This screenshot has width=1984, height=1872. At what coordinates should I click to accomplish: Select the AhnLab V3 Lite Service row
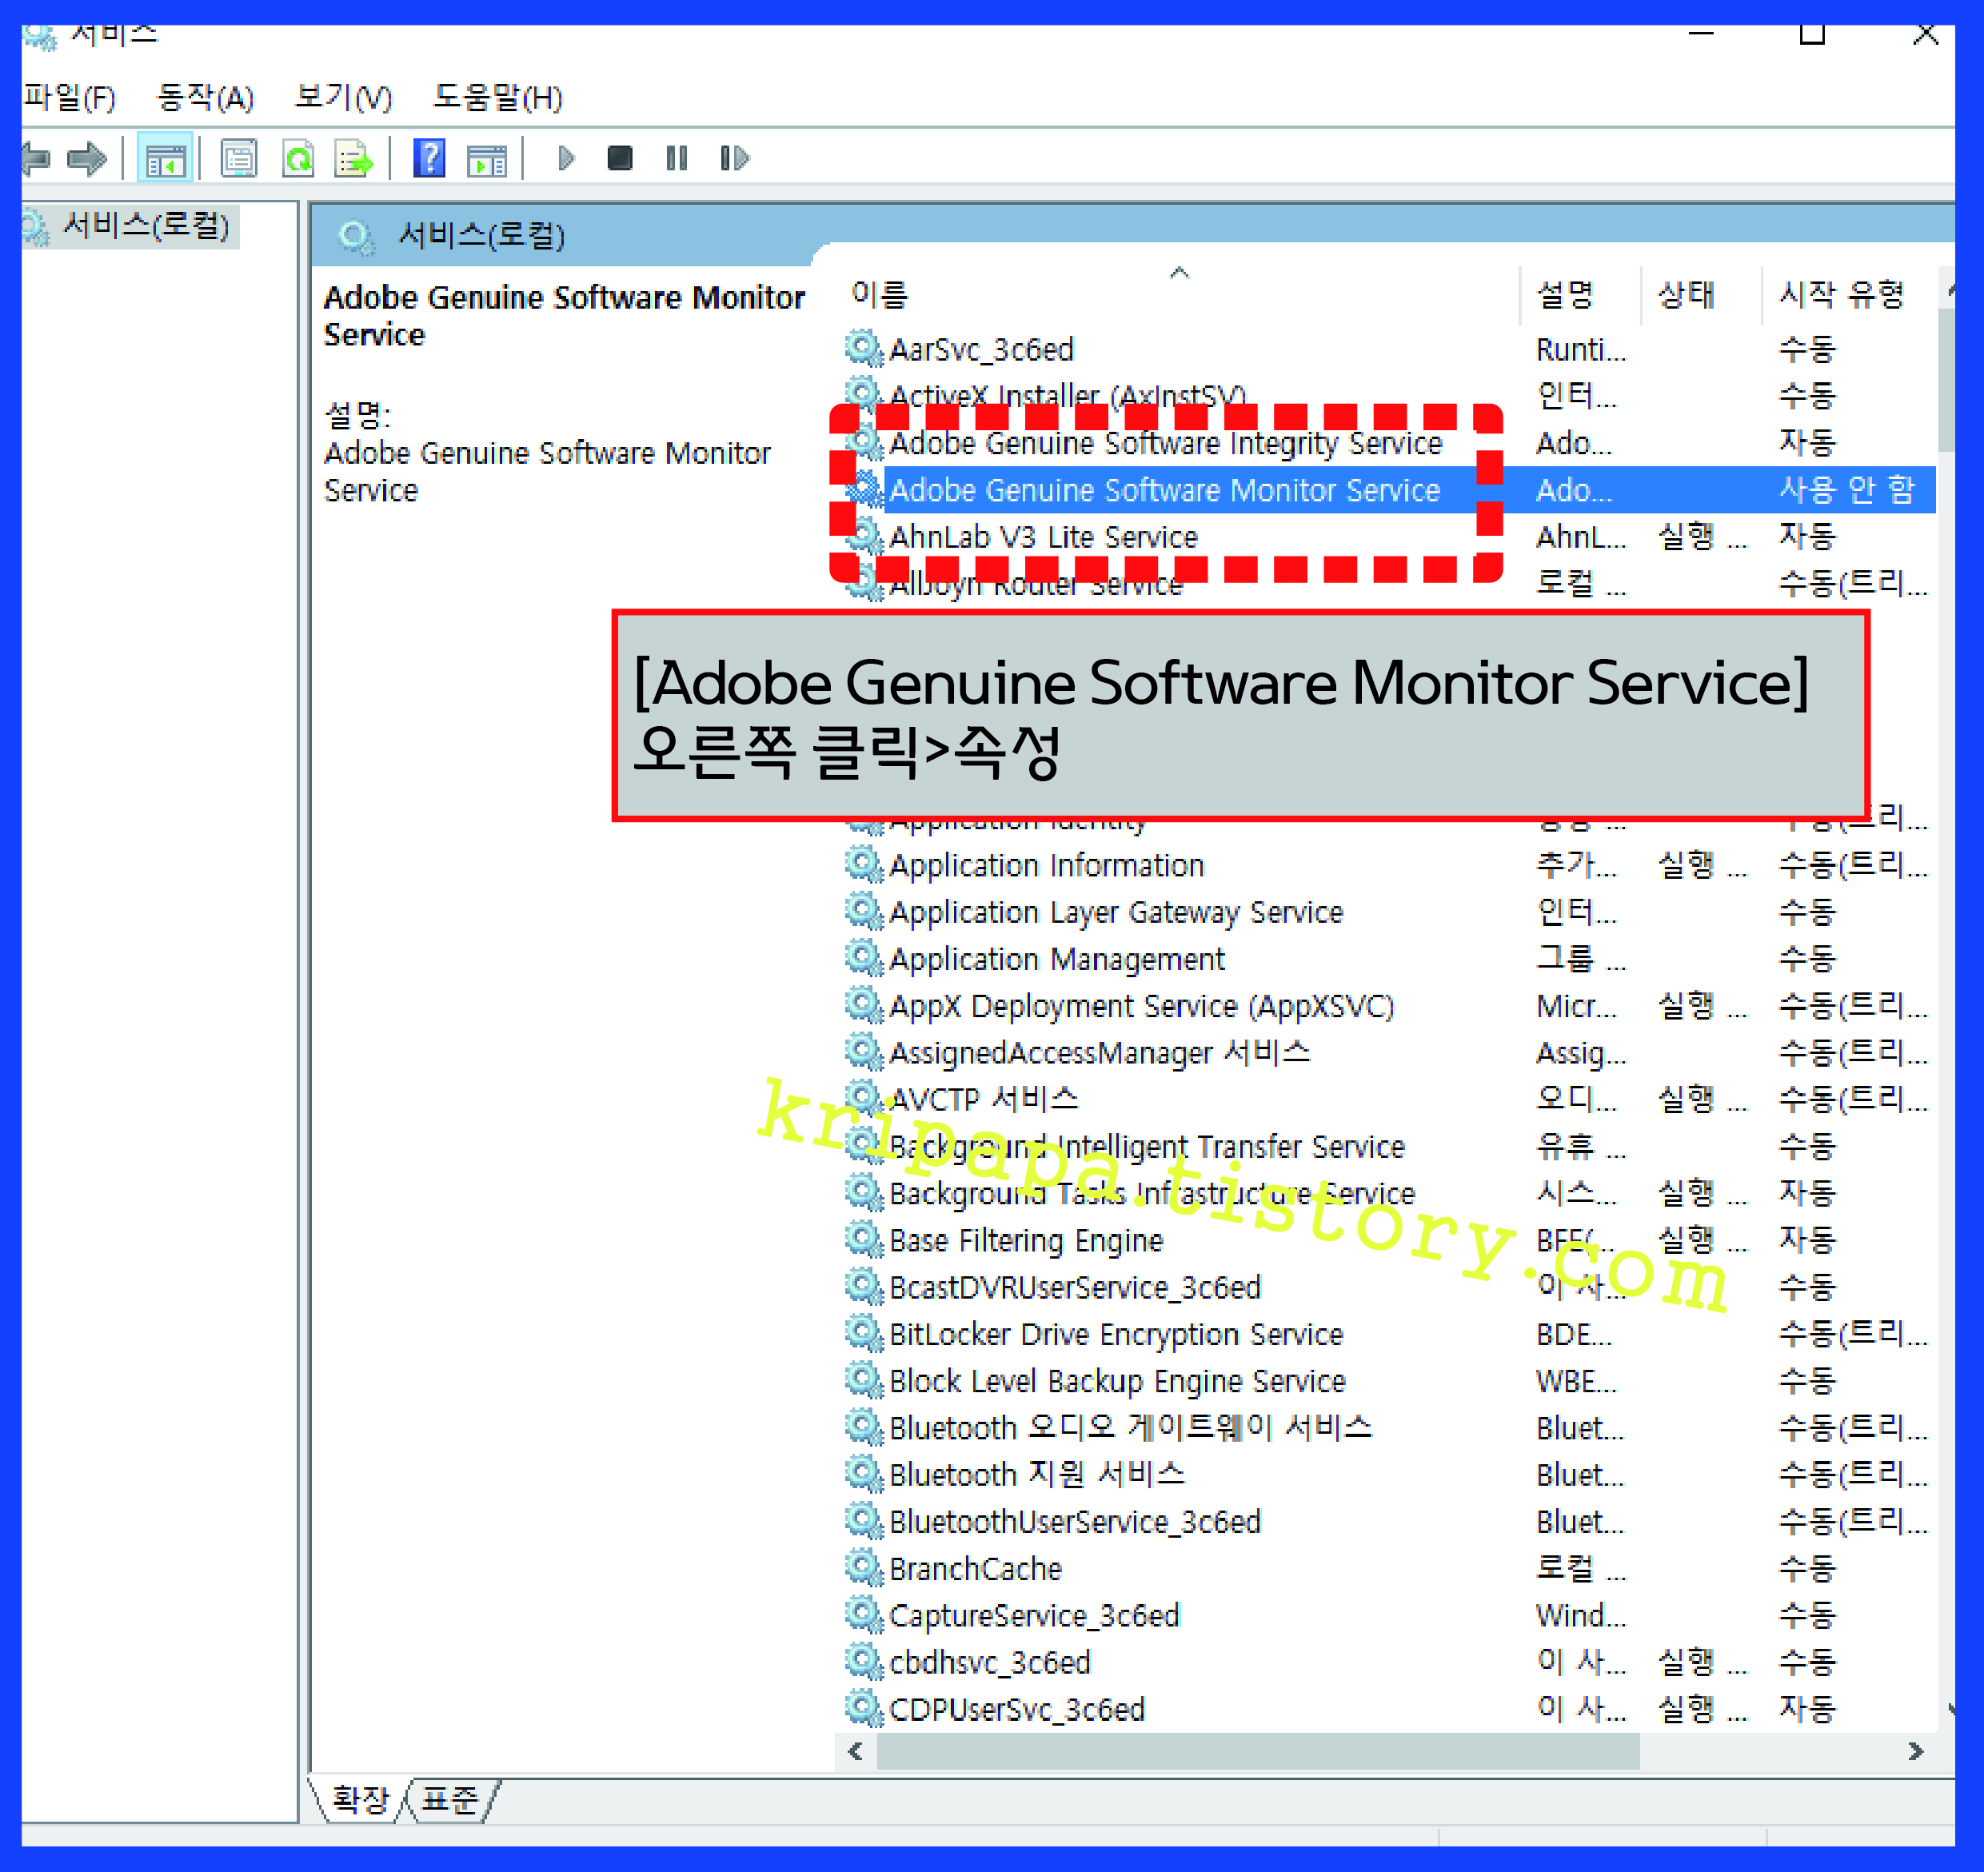click(x=1389, y=537)
